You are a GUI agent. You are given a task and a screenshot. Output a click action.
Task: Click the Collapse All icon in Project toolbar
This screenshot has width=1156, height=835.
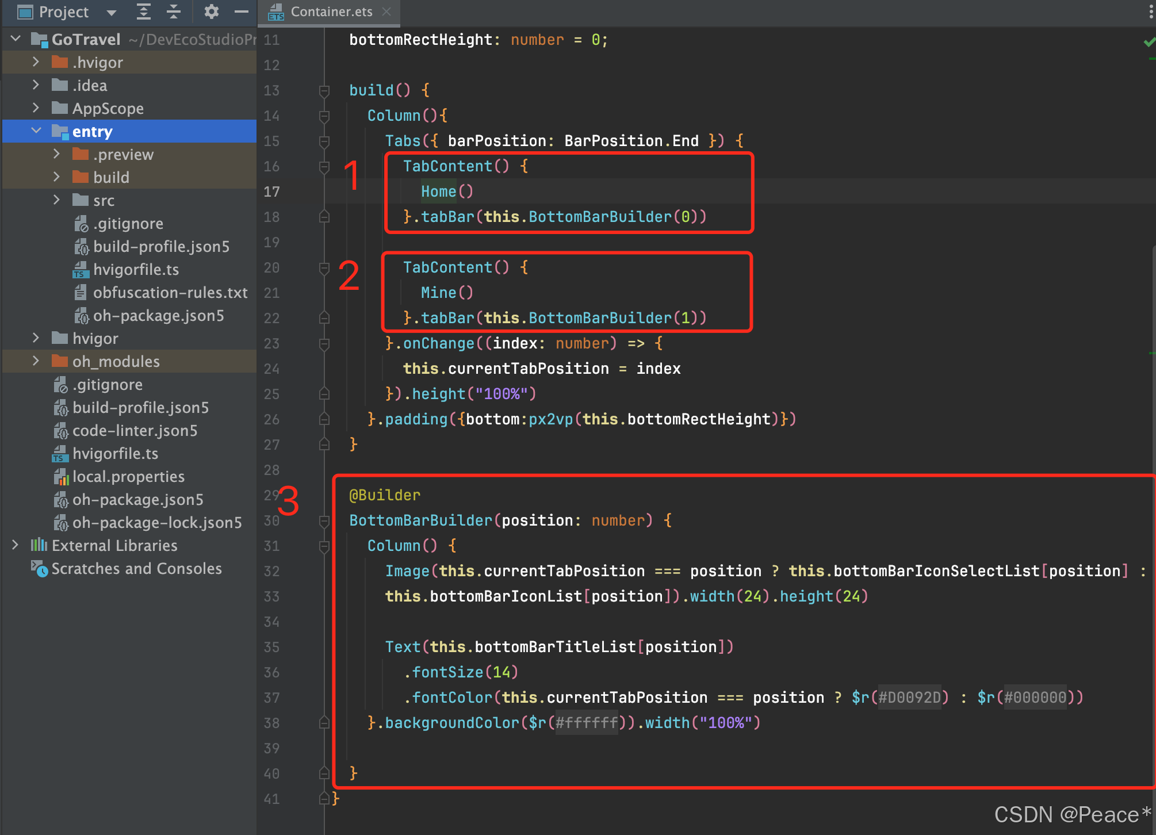click(x=173, y=12)
